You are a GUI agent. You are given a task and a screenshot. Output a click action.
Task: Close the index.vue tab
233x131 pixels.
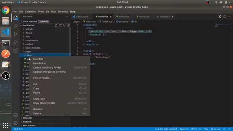[111, 17]
